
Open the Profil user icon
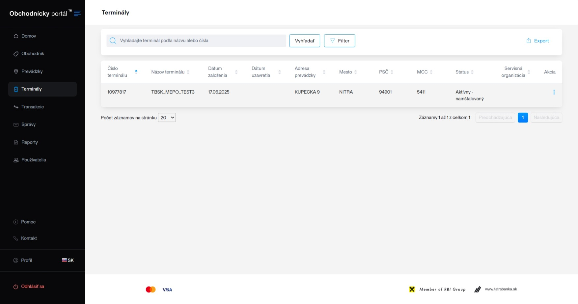(15, 260)
